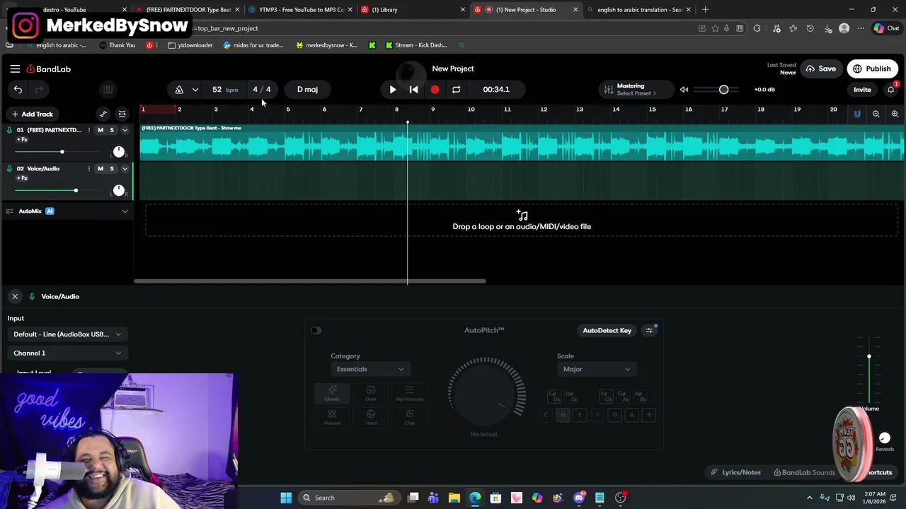Expand track 02 Voice/Audio chevron
Image resolution: width=906 pixels, height=509 pixels.
coord(125,168)
